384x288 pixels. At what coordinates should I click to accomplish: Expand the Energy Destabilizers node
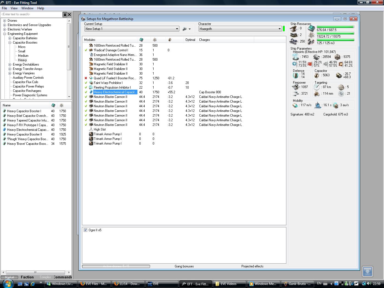10,64
